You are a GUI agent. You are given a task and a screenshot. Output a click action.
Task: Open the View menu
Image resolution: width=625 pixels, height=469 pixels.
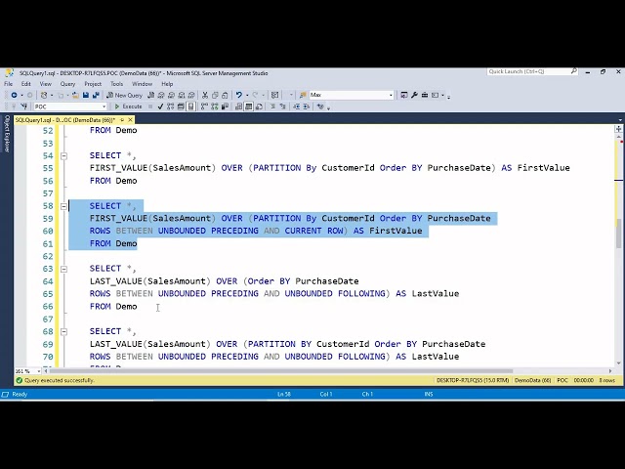(46, 84)
